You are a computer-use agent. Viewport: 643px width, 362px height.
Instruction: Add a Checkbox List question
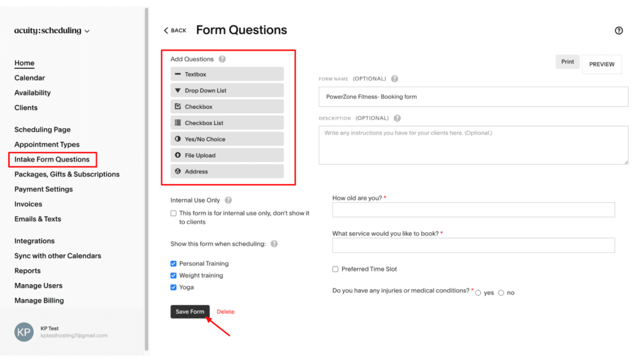(226, 123)
